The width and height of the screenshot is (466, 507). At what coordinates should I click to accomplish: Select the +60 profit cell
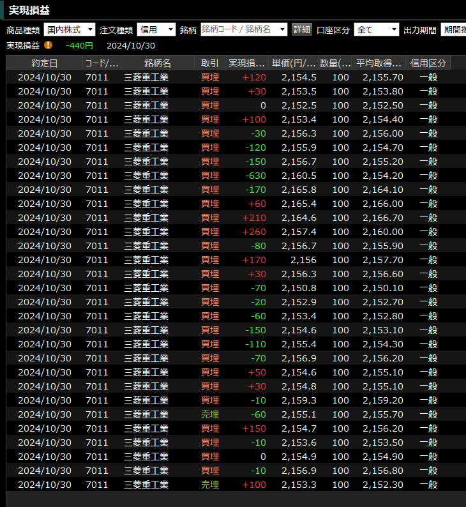(257, 204)
